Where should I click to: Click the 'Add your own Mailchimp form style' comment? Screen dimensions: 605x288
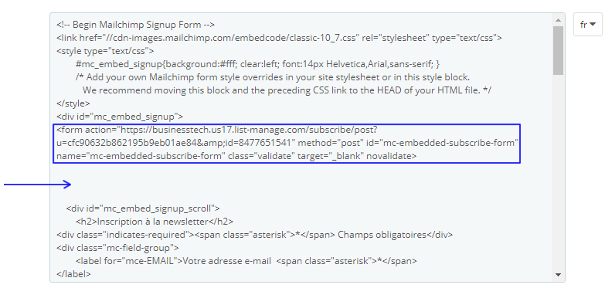point(273,77)
